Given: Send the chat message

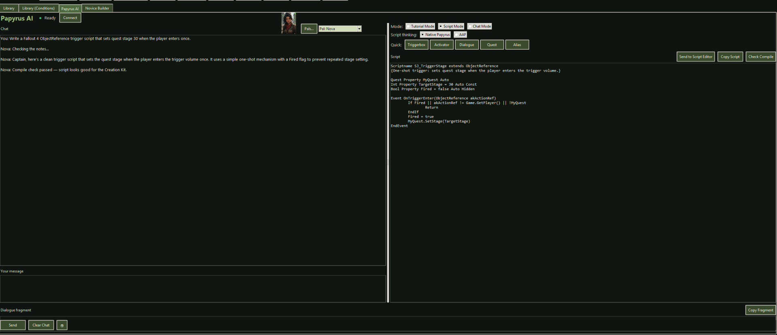Looking at the screenshot, I should click(13, 325).
